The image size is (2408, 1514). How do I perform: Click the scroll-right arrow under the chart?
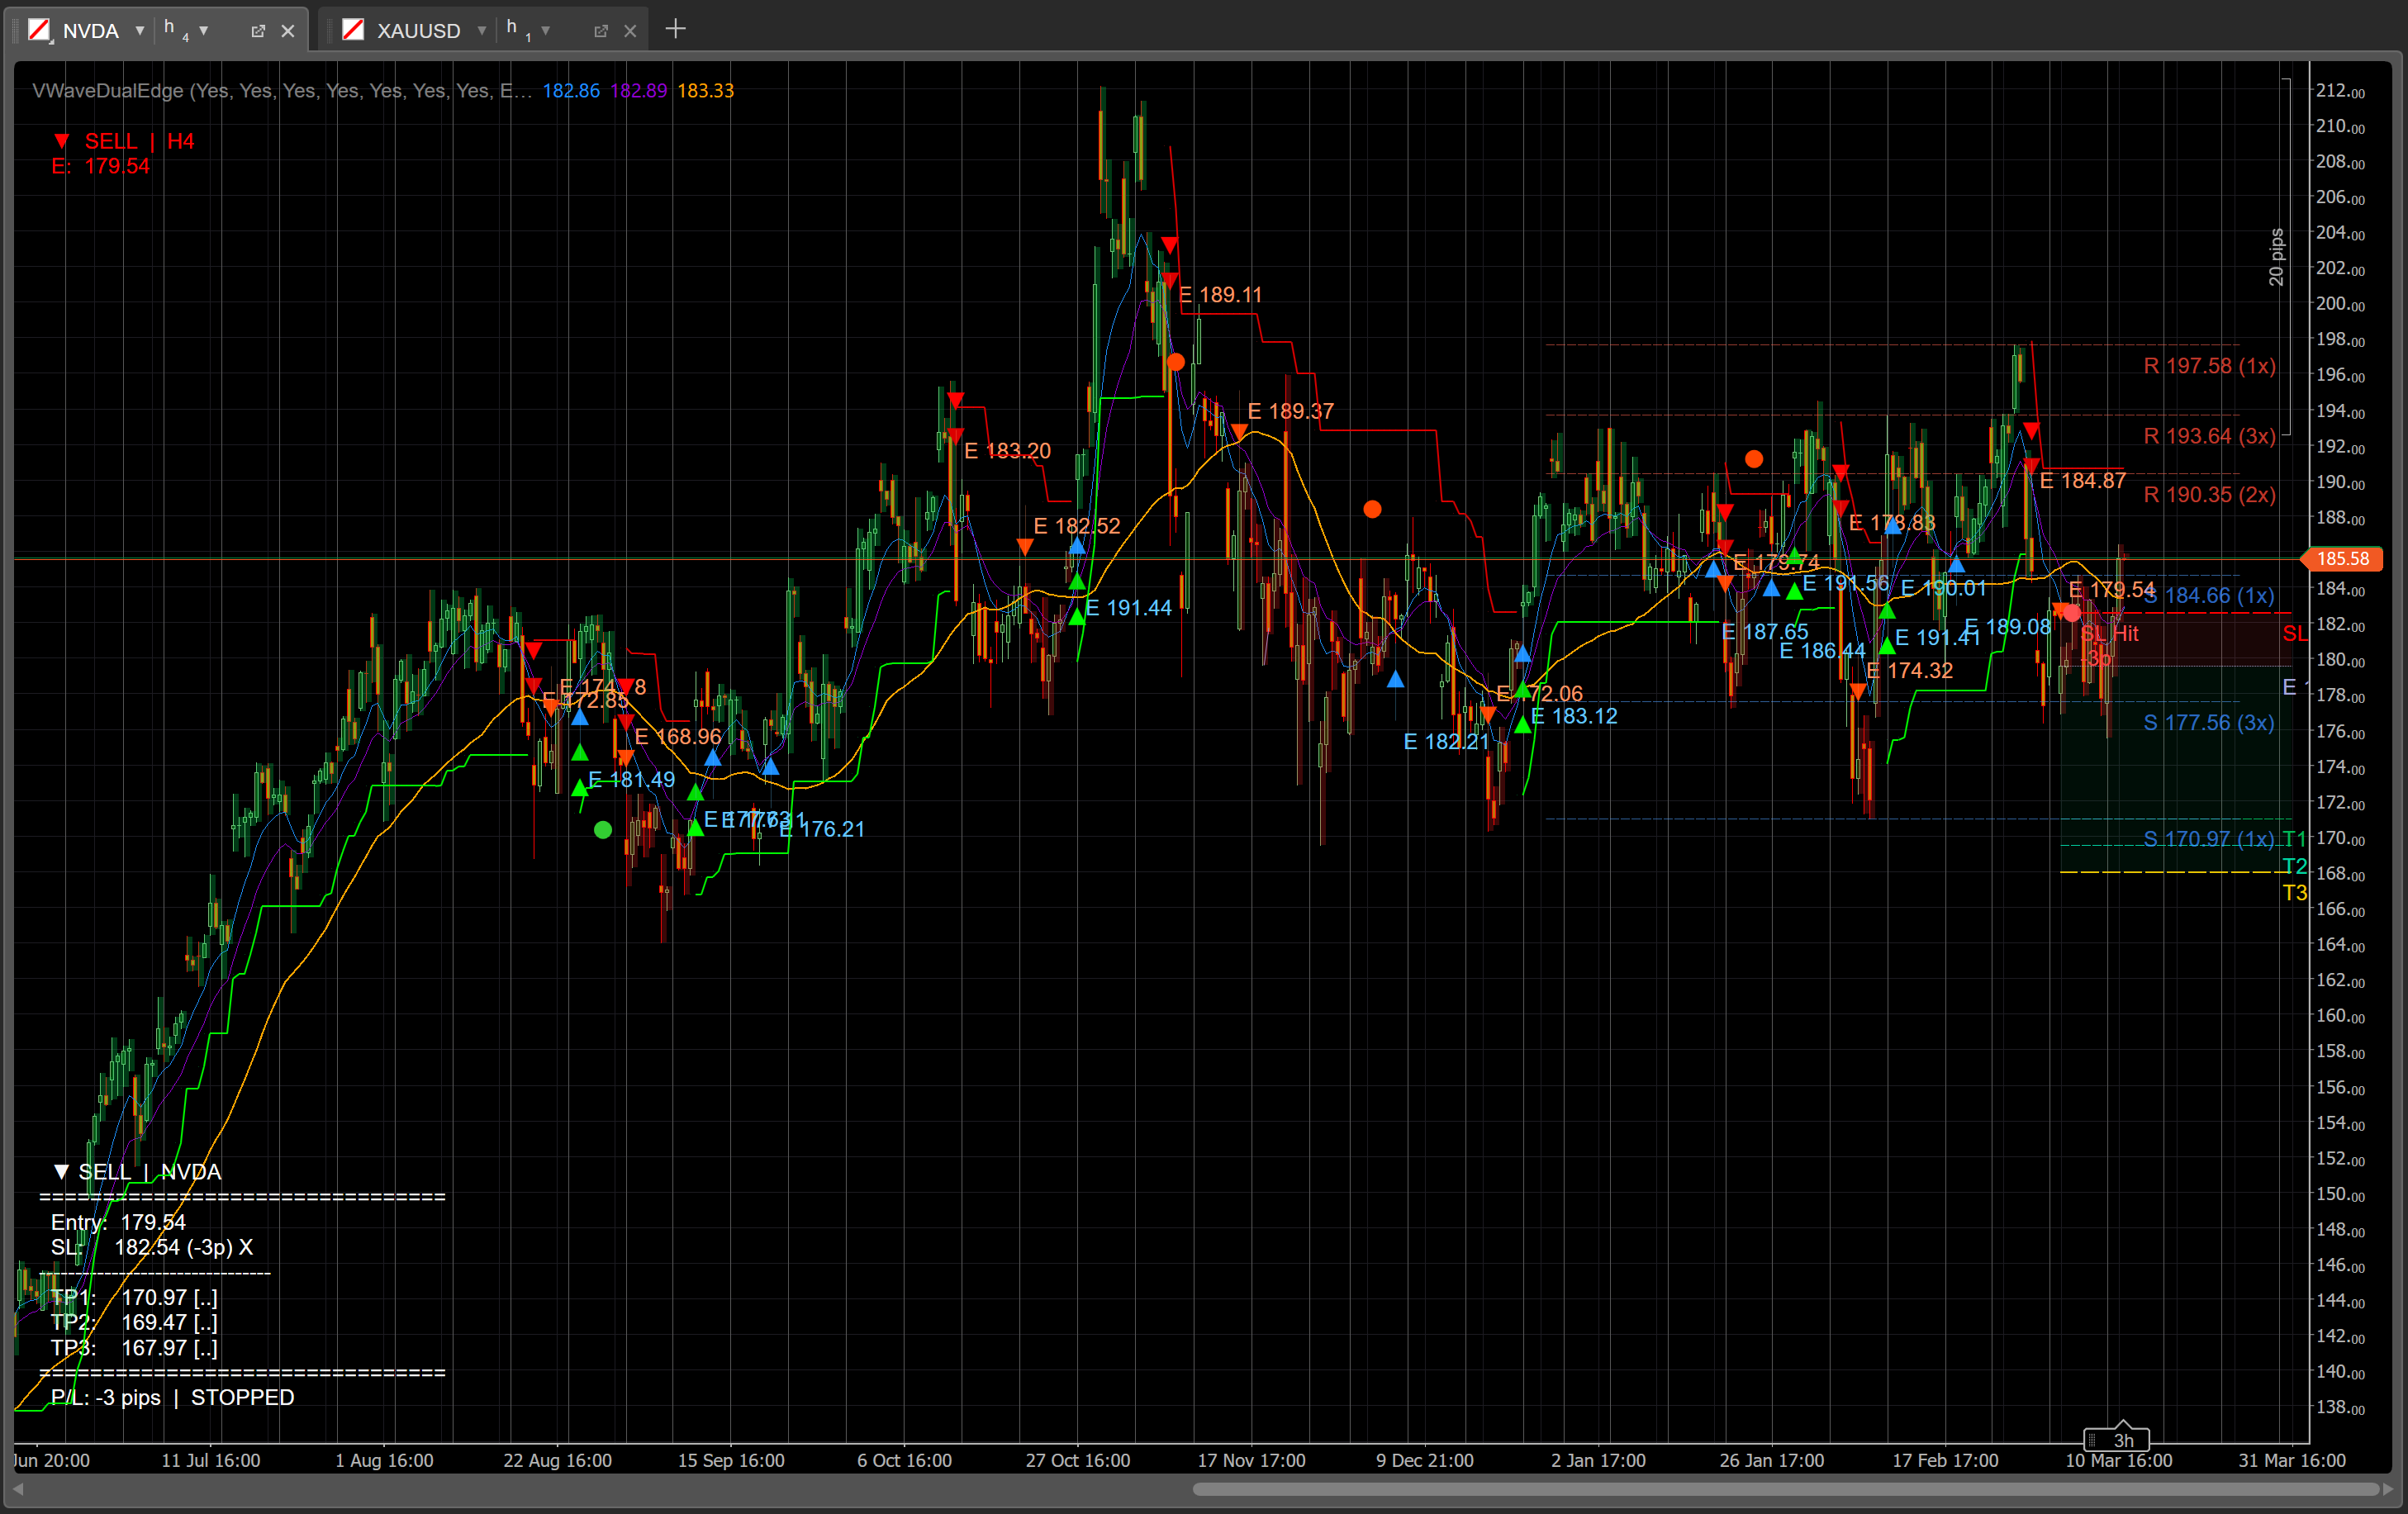tap(2388, 1489)
